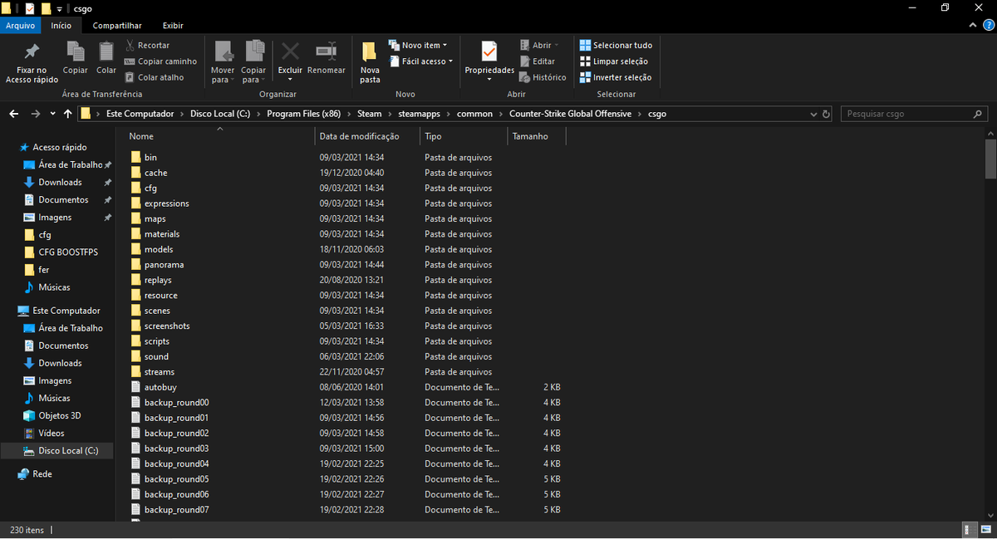Go back with the left arrow button
Viewport: 997px width, 539px height.
coord(14,114)
